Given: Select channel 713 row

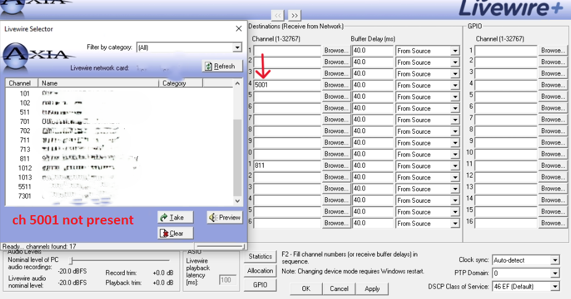Looking at the screenshot, I should (119, 149).
